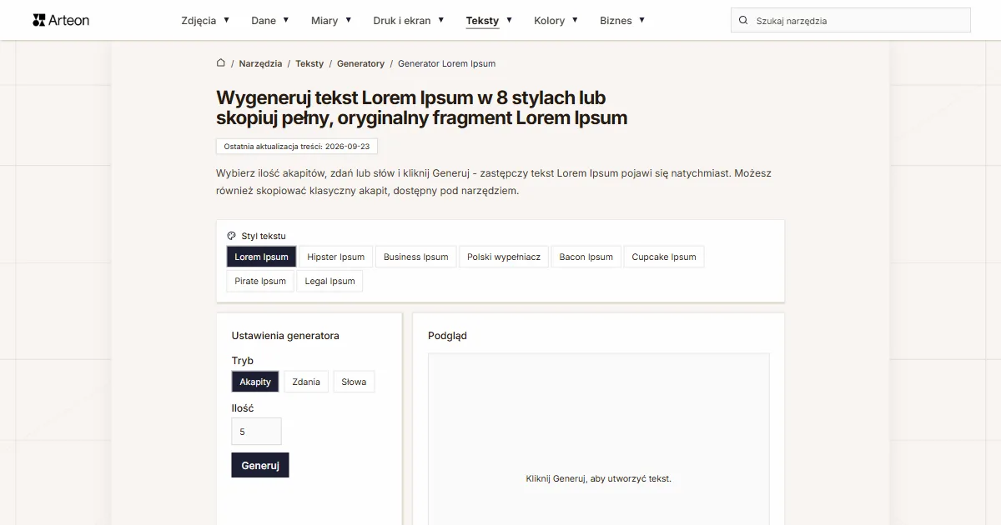The width and height of the screenshot is (1001, 525).
Task: Select the Hipster Ipsum text style
Action: coord(336,257)
